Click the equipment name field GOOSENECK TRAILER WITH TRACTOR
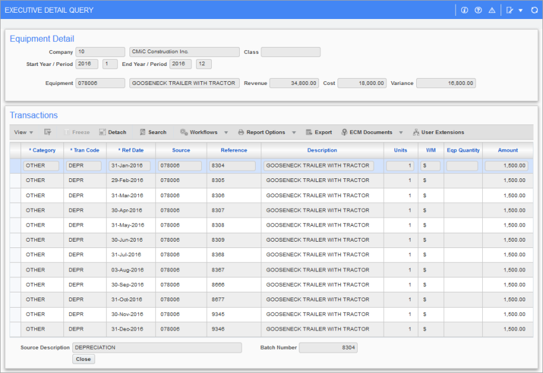Screen dimensions: 543x373 coord(184,83)
